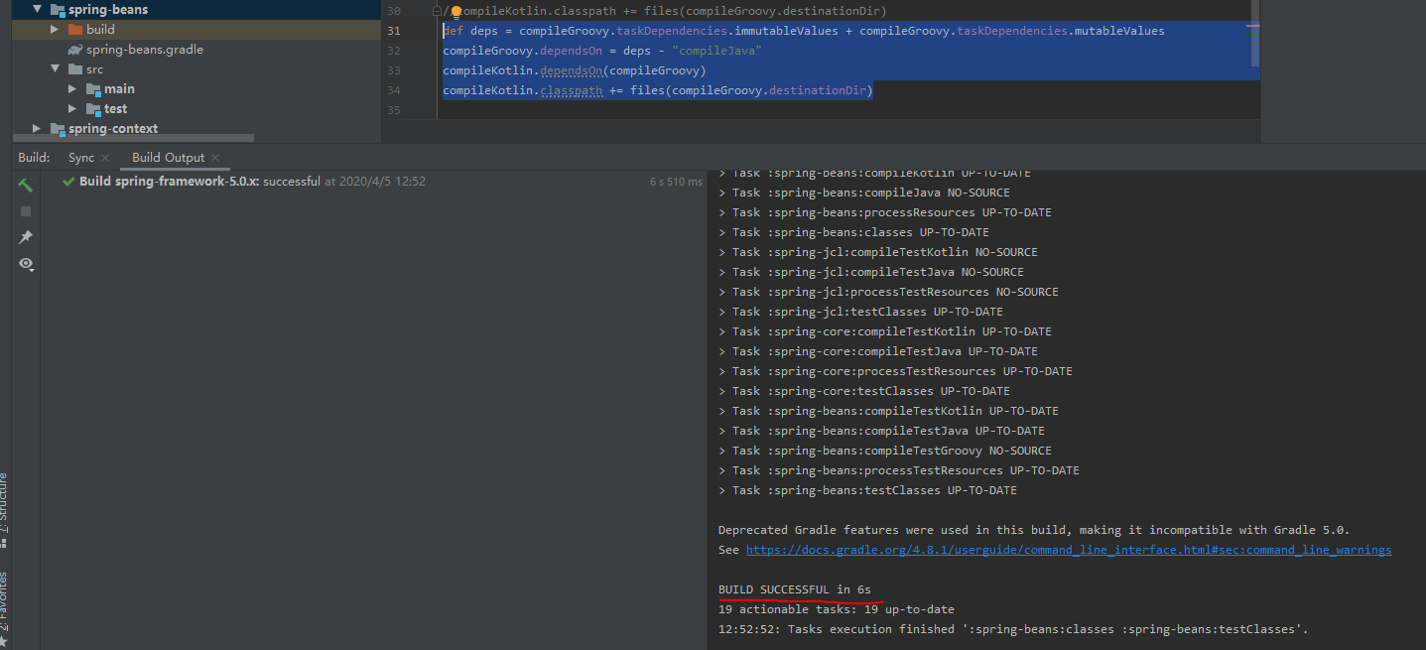Viewport: 1426px width, 650px height.
Task: Click '19 actionable tasks: 19 up-to-date' line
Action: click(837, 609)
